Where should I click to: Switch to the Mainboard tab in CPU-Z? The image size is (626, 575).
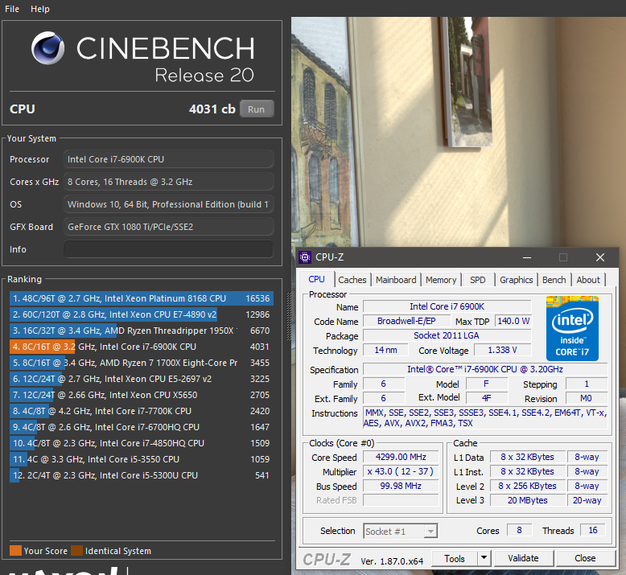(396, 280)
